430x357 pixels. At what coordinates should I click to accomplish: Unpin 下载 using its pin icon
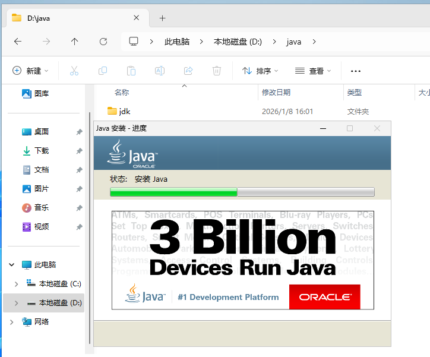tap(79, 151)
